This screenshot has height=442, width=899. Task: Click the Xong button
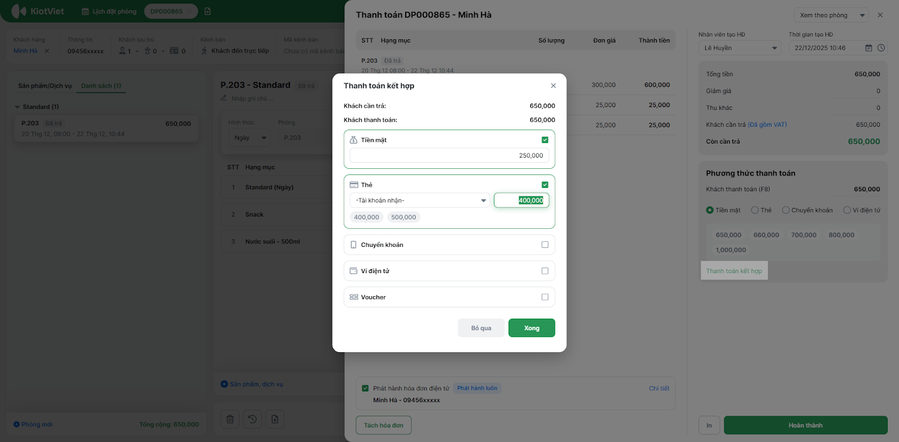tap(532, 328)
